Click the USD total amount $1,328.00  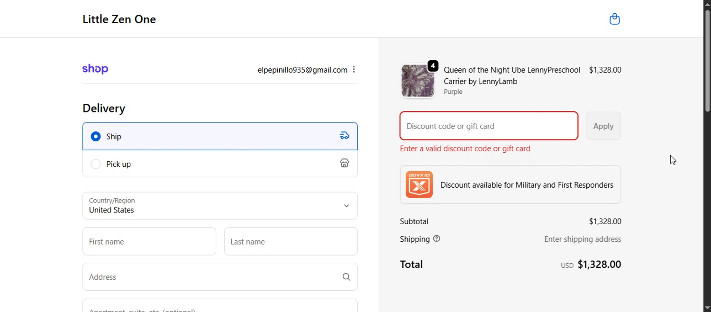point(599,265)
